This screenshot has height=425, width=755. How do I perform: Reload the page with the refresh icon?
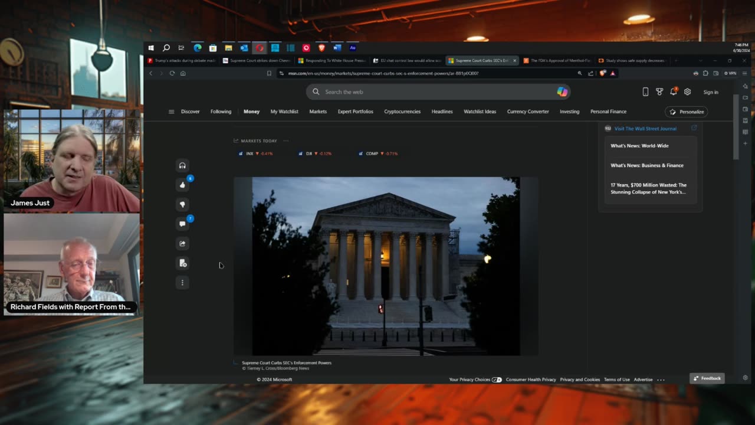(172, 73)
